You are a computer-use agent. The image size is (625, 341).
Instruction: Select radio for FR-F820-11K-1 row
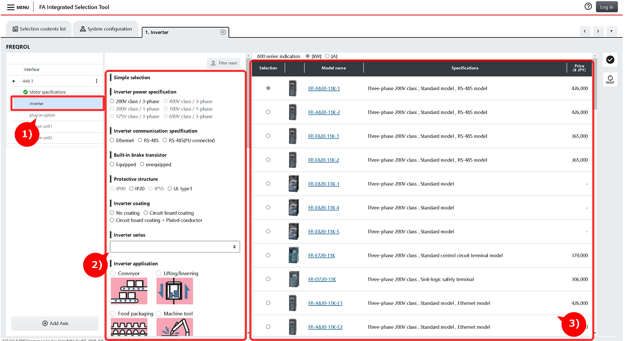tap(268, 136)
